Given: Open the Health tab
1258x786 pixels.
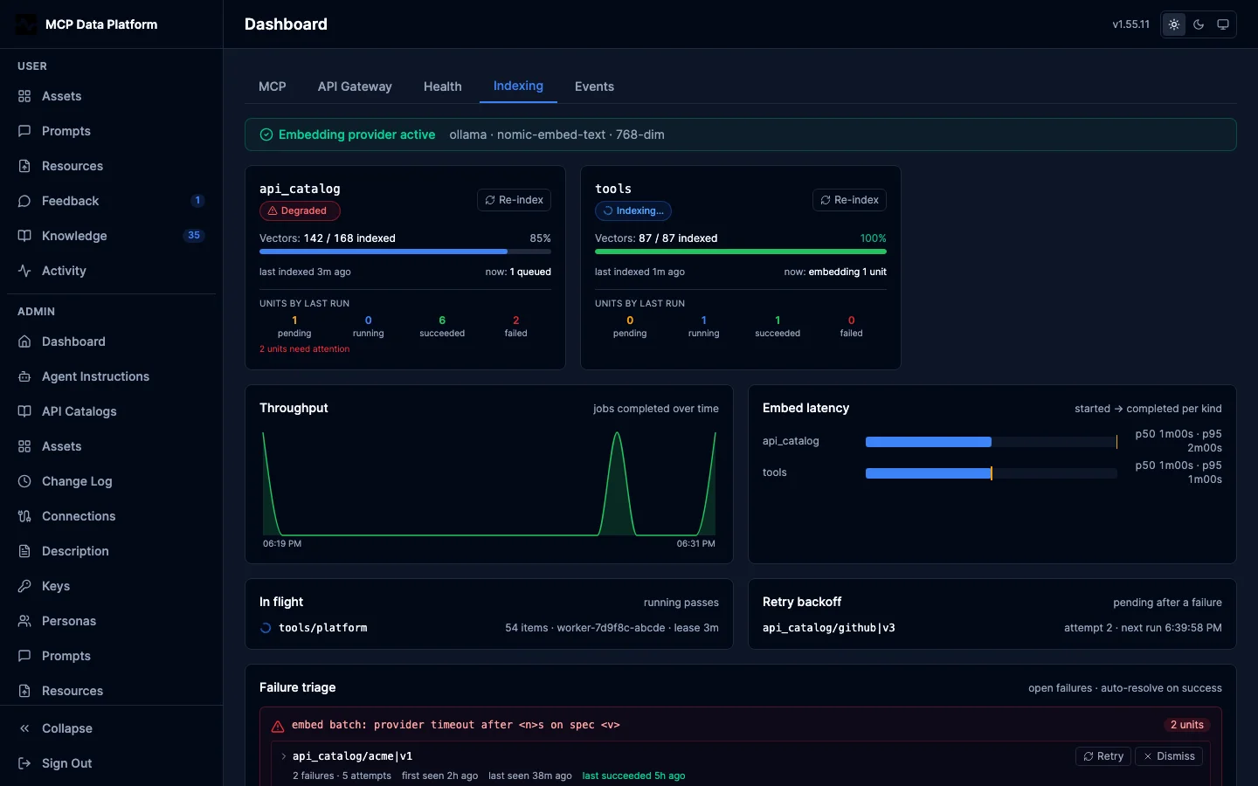Looking at the screenshot, I should tap(442, 86).
